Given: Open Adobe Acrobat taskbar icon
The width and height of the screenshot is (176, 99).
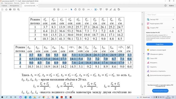Looking at the screenshot, I should click(x=62, y=97).
